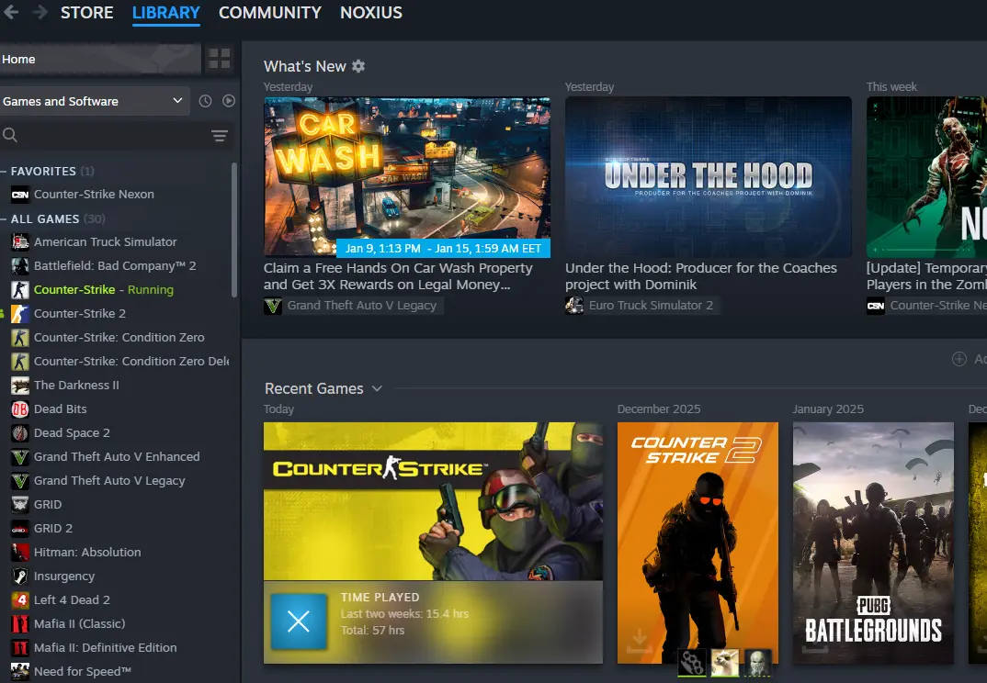The image size is (987, 683).
Task: Open the Recent Games shelf dropdown
Action: [377, 388]
